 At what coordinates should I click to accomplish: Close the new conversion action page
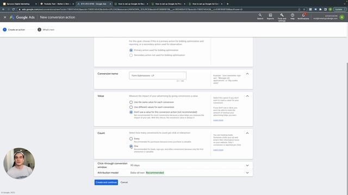5,17
